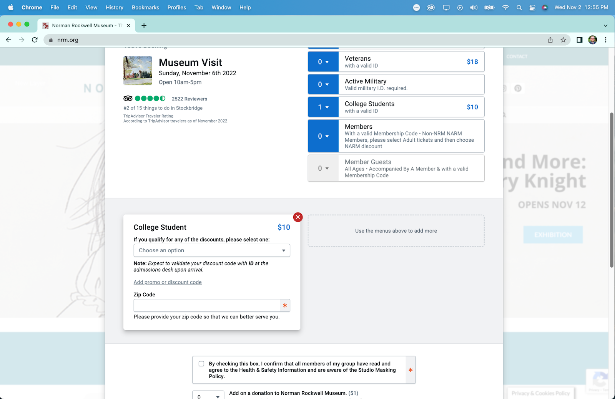Close the Norman Rockwell Museum tab
Image resolution: width=615 pixels, height=399 pixels.
click(x=128, y=26)
